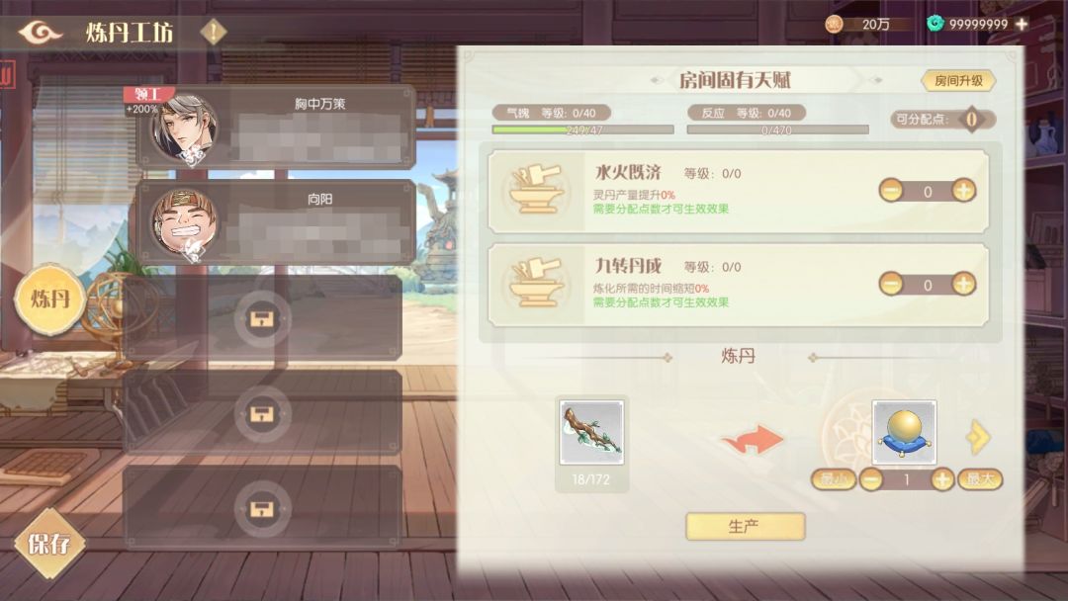This screenshot has height=601, width=1068.
Task: Decrease 九转丹成 points with minus button
Action: 891,284
